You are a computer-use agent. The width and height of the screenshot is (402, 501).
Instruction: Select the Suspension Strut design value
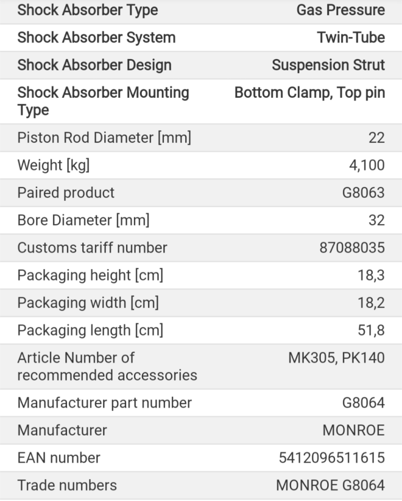coord(328,65)
